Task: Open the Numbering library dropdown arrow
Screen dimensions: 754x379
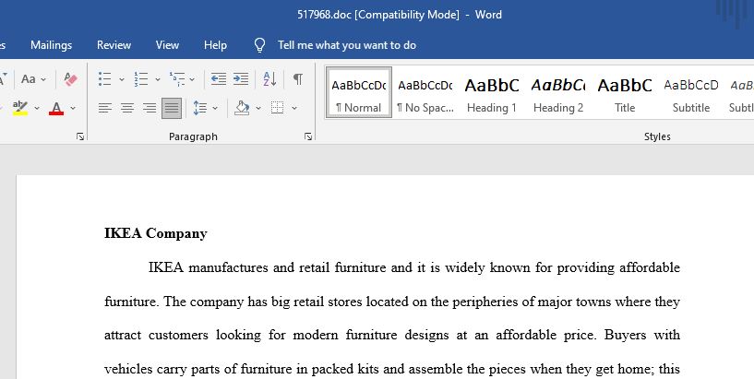Action: pos(157,79)
